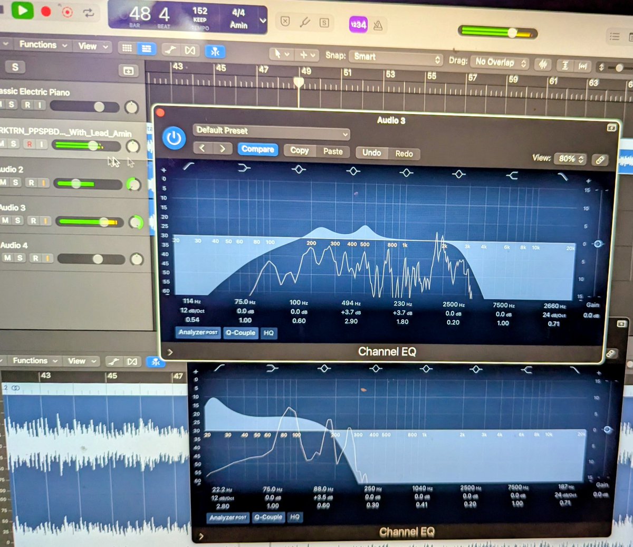Toggle the Channel EQ power button

(174, 139)
